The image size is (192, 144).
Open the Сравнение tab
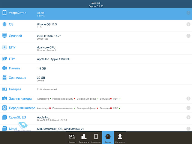[x=96, y=138]
